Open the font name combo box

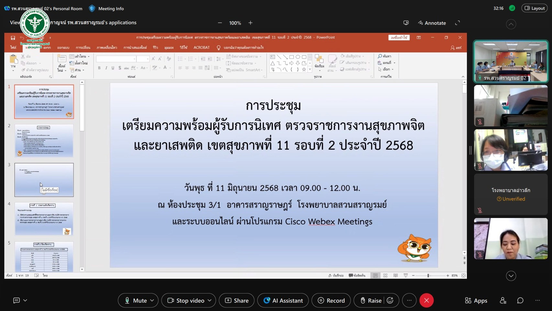pos(116,59)
